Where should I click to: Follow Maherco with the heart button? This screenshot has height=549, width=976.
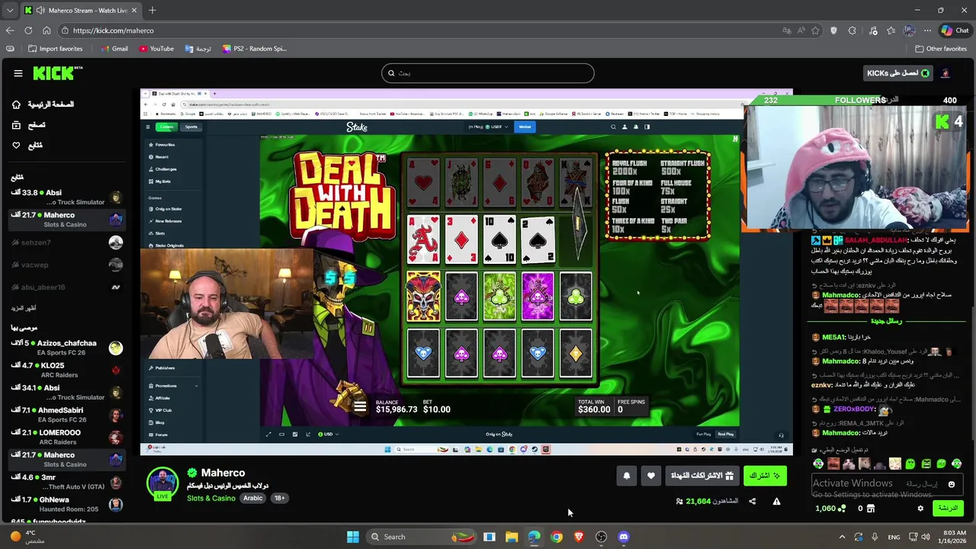[x=650, y=476]
